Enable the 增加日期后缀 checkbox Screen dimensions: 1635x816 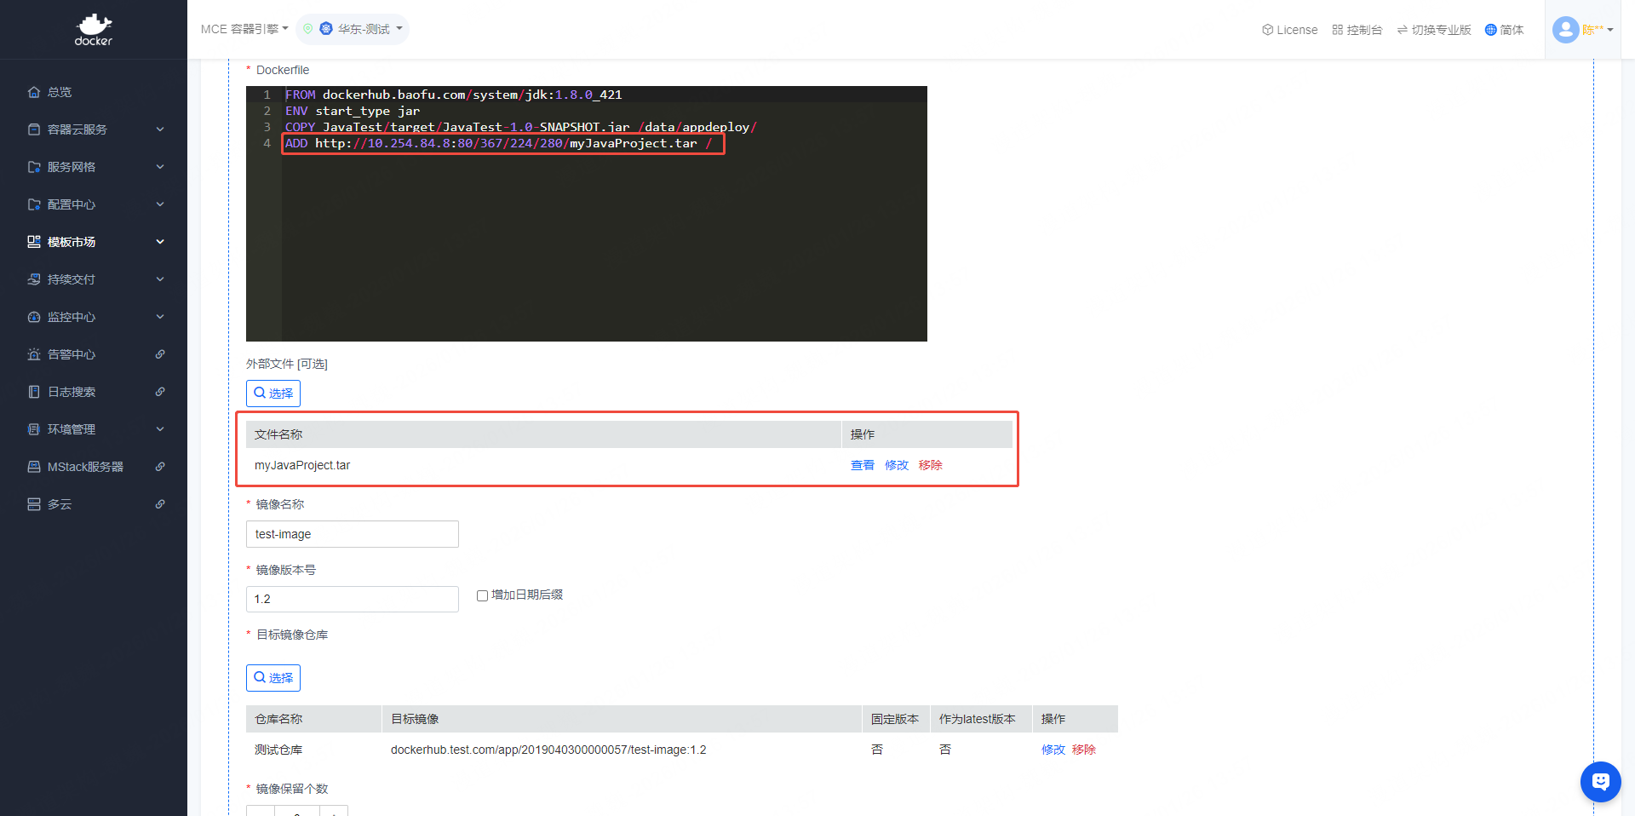coord(482,595)
